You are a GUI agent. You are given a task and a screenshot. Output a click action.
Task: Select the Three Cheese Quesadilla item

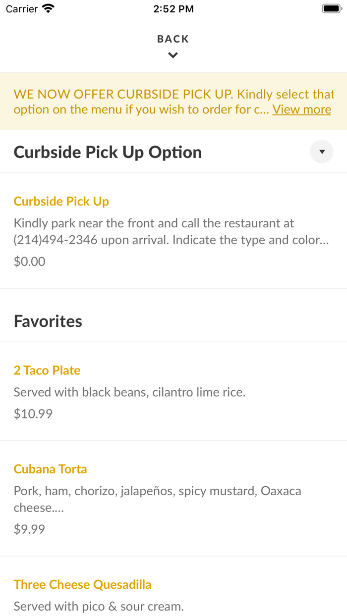coord(82,584)
